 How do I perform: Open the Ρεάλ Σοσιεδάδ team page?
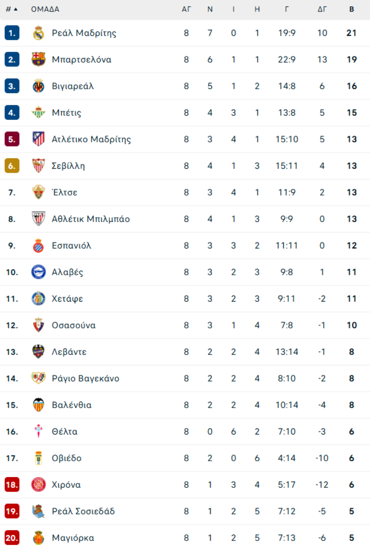[x=83, y=511]
